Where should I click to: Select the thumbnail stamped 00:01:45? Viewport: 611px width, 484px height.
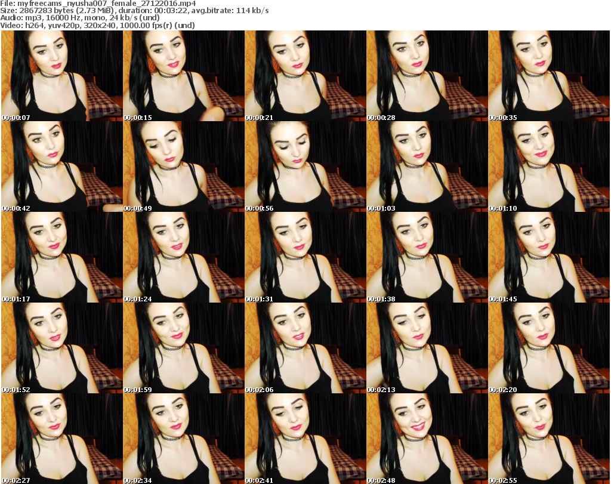(549, 257)
